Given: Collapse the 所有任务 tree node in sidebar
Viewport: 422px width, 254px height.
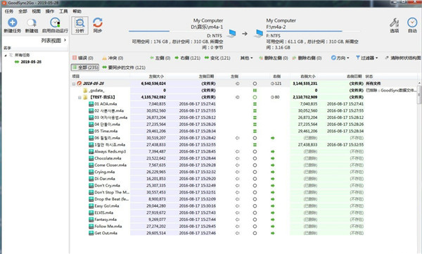Looking at the screenshot, I should pyautogui.click(x=6, y=55).
